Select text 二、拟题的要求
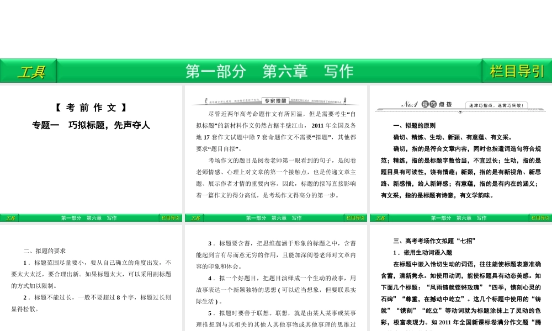The height and width of the screenshot is (331, 552). click(x=44, y=251)
